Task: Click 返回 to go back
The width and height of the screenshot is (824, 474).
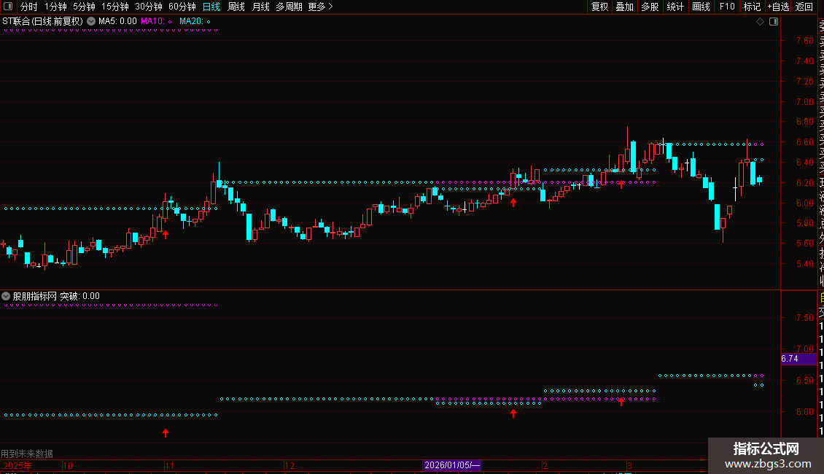Action: tap(804, 7)
